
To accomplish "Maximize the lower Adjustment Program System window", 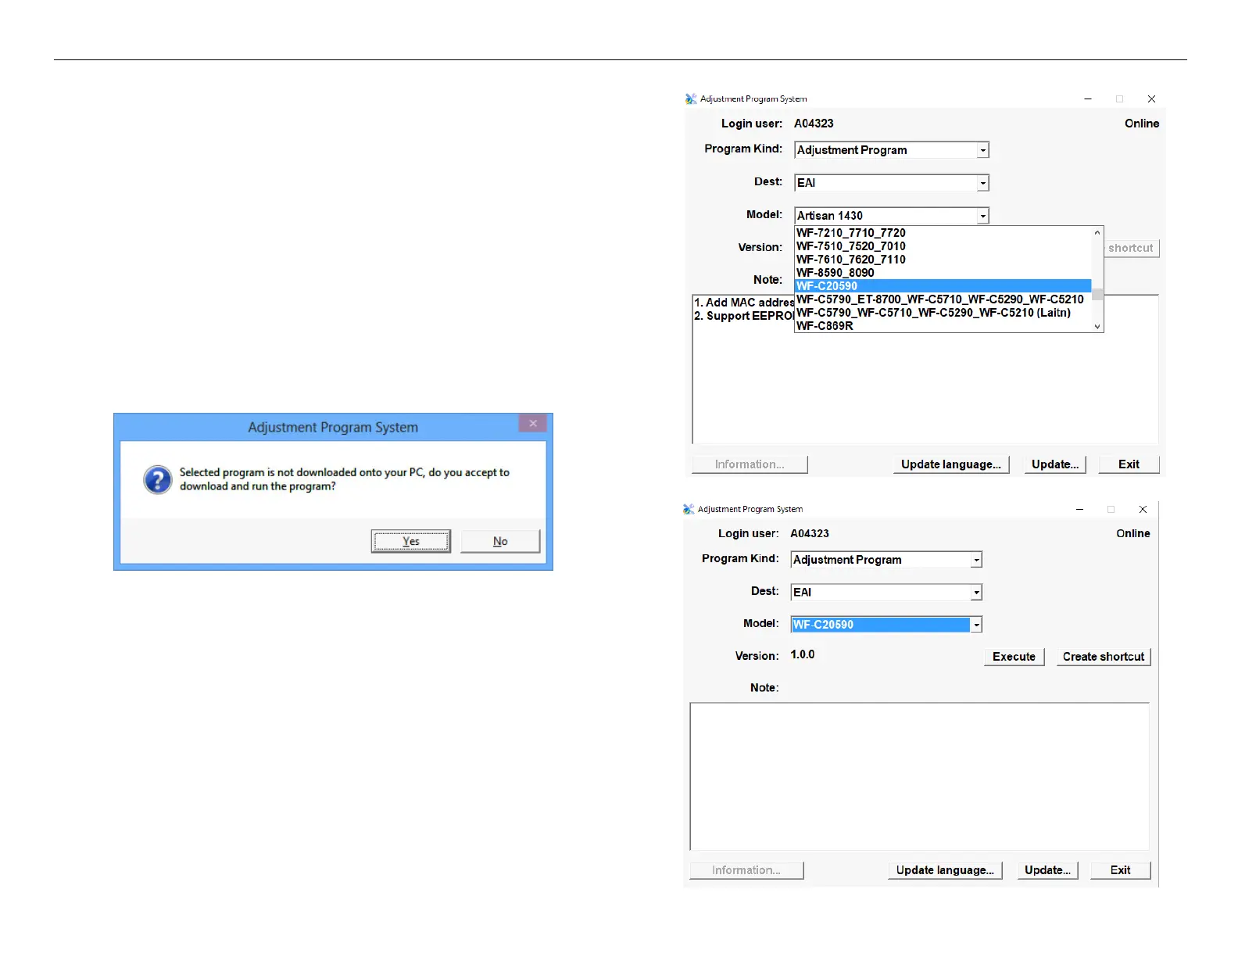I will click(x=1111, y=509).
